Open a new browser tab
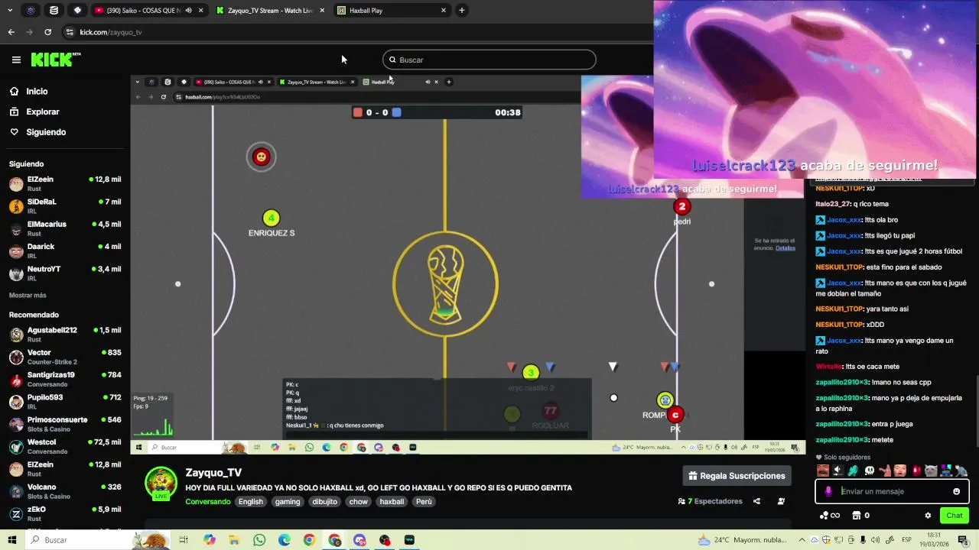The image size is (979, 550). coord(461,10)
